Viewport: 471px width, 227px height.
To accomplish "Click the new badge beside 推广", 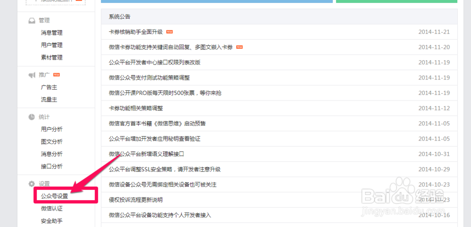I will [x=57, y=75].
